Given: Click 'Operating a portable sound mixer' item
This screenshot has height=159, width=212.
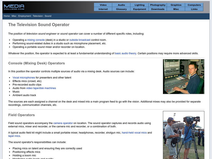Looking at the screenshot, I should [x=49, y=47].
